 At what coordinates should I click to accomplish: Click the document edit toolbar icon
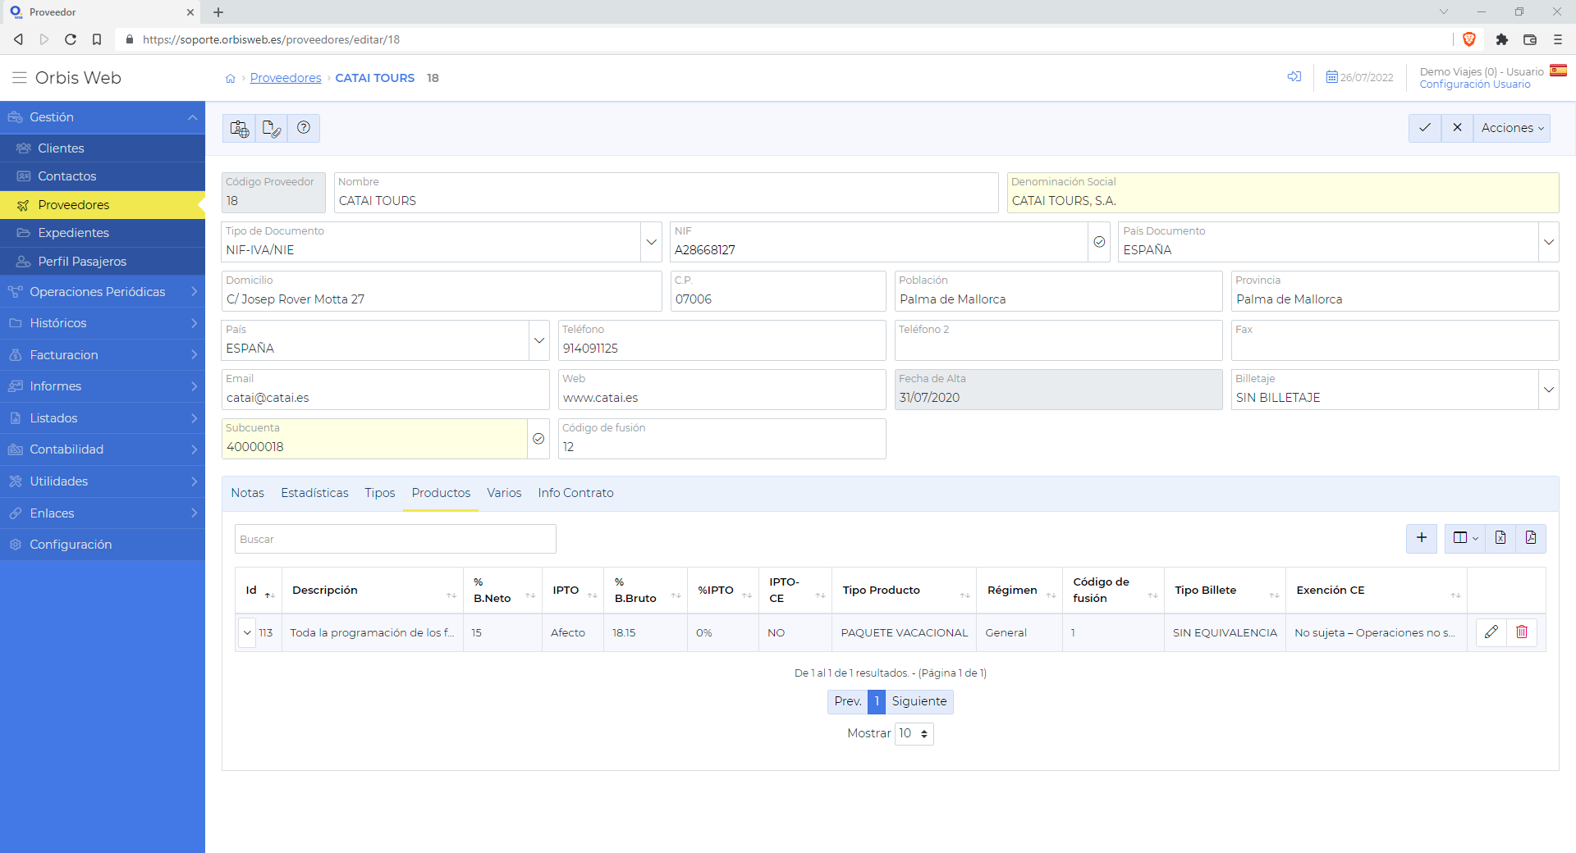pos(271,128)
